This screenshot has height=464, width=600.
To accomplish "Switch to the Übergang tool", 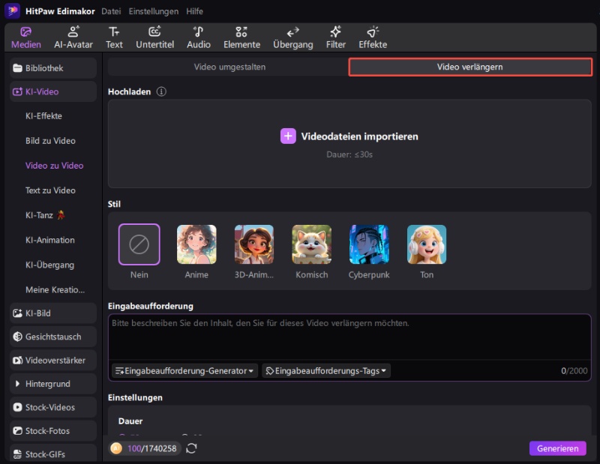I will [293, 37].
